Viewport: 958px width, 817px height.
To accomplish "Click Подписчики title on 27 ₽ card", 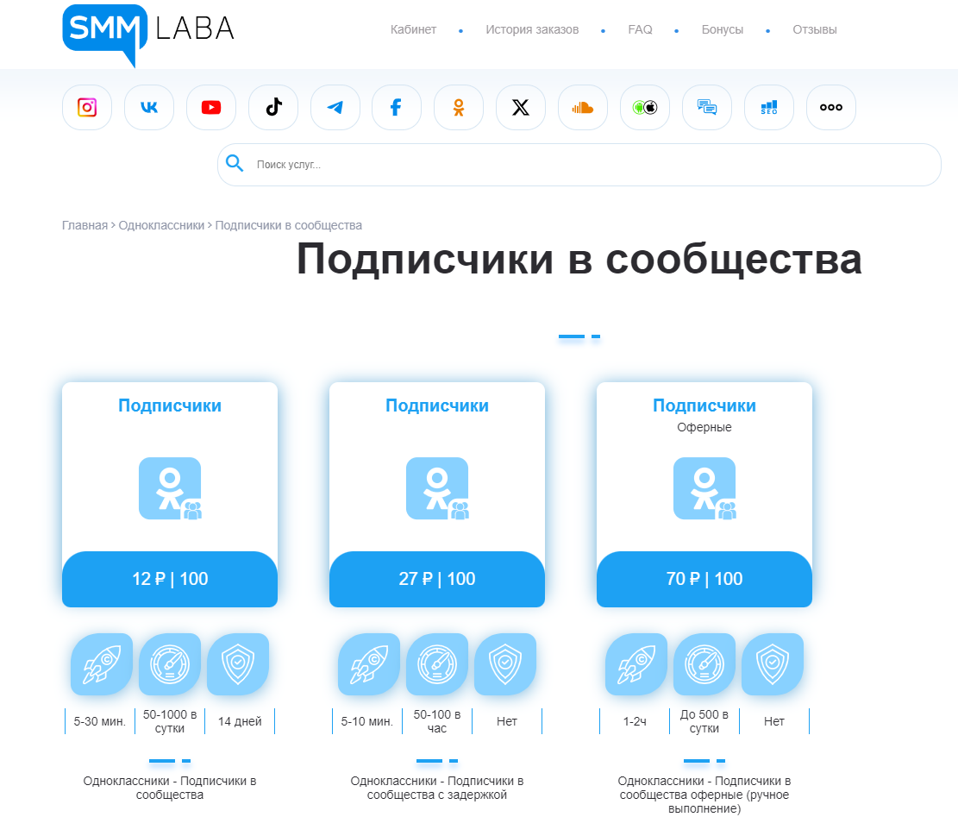I will (437, 405).
